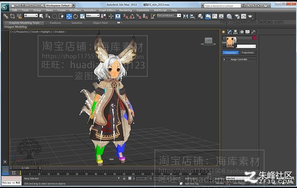Open the Modifiers menu

click(x=75, y=10)
